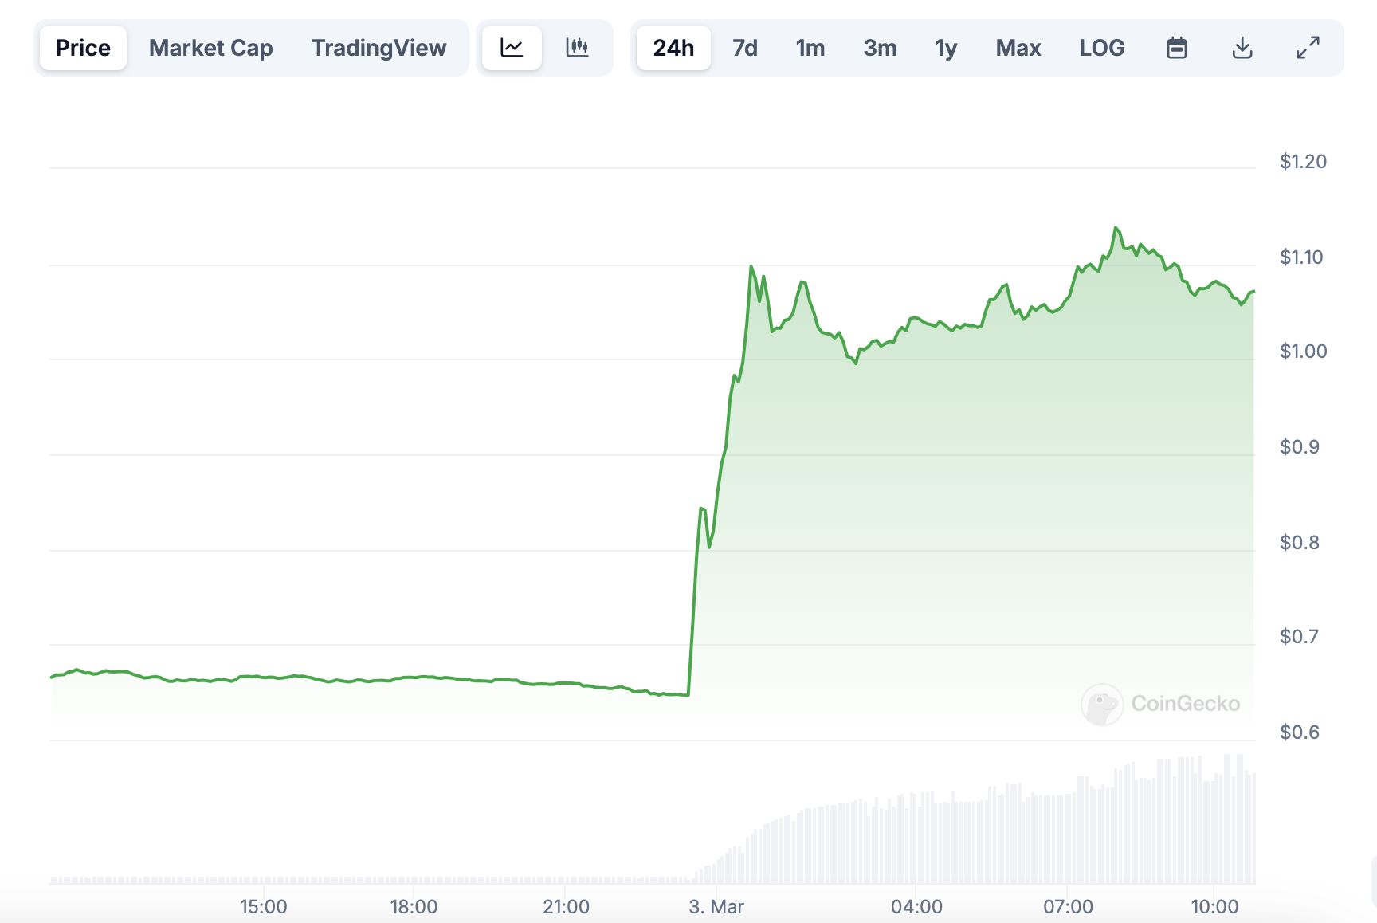Select the 24h time range
The height and width of the screenshot is (923, 1377).
tap(673, 48)
